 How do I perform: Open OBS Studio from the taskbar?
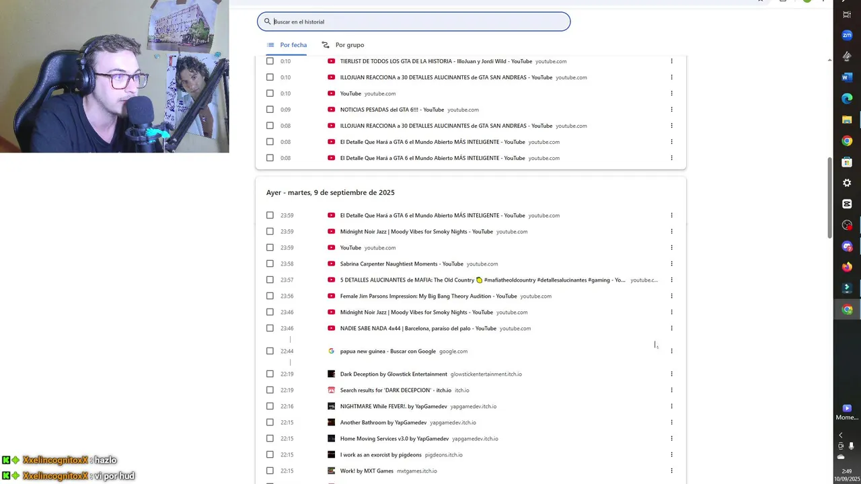(x=847, y=225)
